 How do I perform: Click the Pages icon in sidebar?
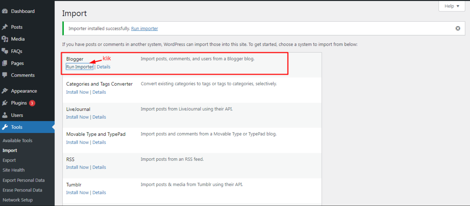point(5,63)
